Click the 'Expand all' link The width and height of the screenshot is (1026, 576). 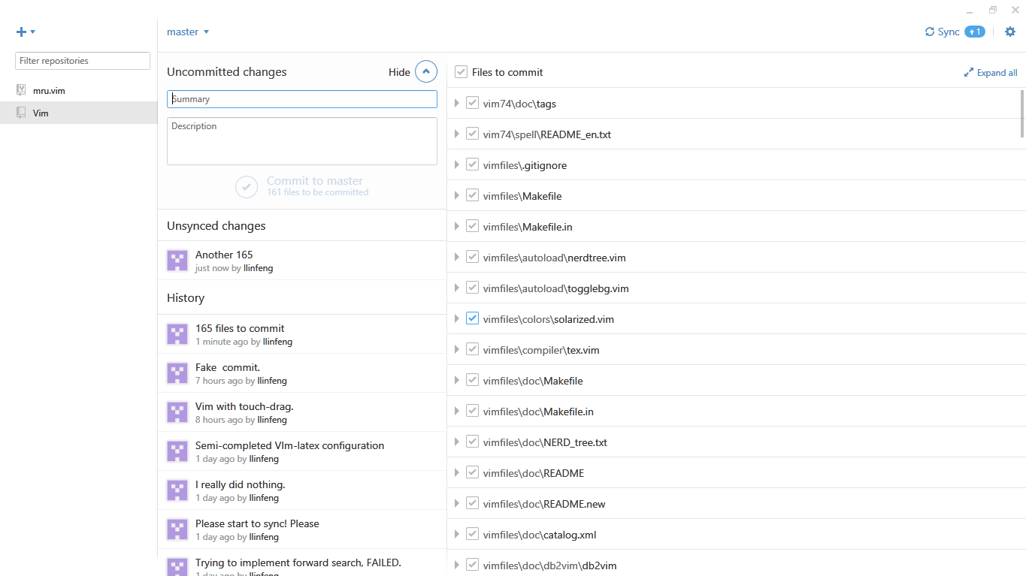point(991,72)
